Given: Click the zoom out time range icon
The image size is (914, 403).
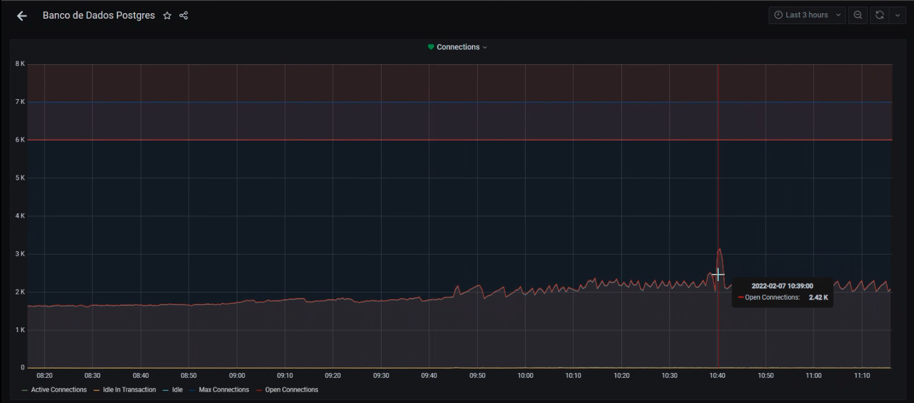Looking at the screenshot, I should tap(858, 16).
